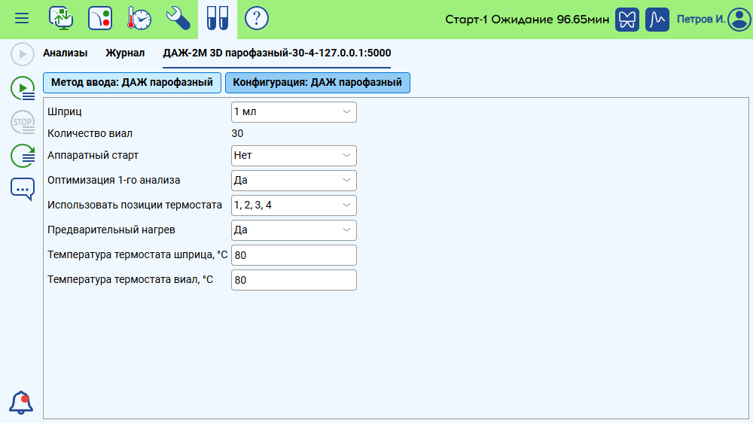Open the notifications bell icon
Viewport: 753px width, 423px height.
click(21, 403)
